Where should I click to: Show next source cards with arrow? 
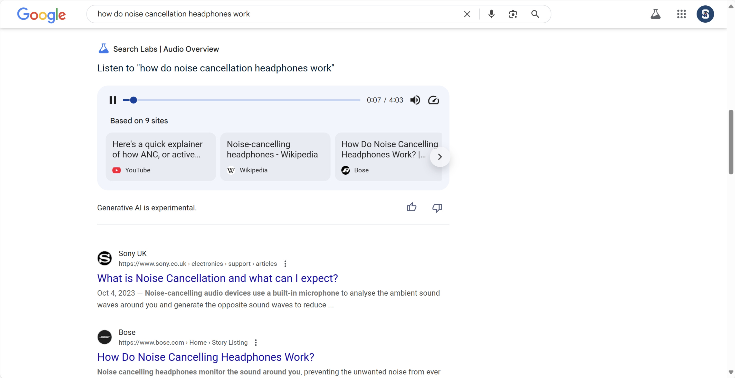pos(440,157)
